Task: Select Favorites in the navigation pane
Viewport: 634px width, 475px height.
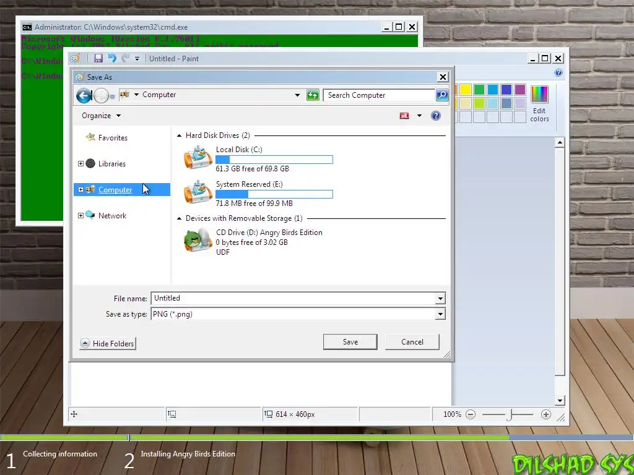Action: click(113, 138)
